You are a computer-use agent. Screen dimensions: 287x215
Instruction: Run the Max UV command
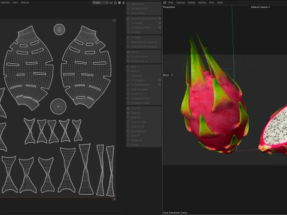[143, 52]
